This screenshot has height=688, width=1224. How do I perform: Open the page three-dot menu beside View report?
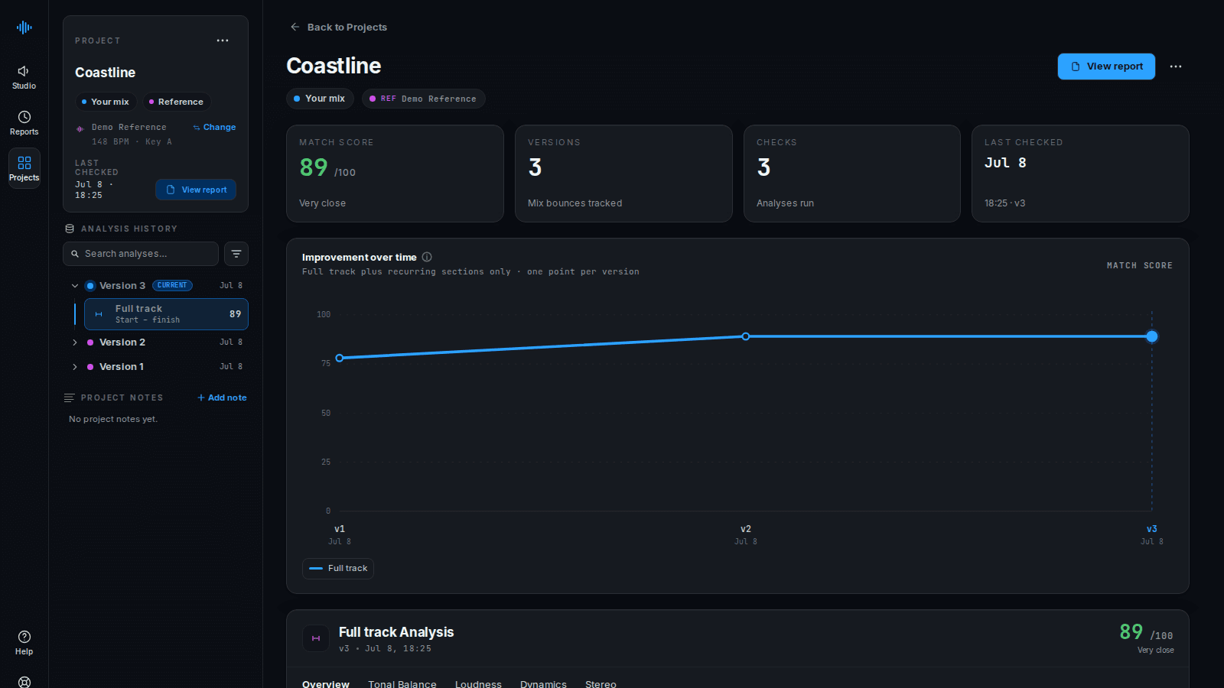tap(1176, 67)
